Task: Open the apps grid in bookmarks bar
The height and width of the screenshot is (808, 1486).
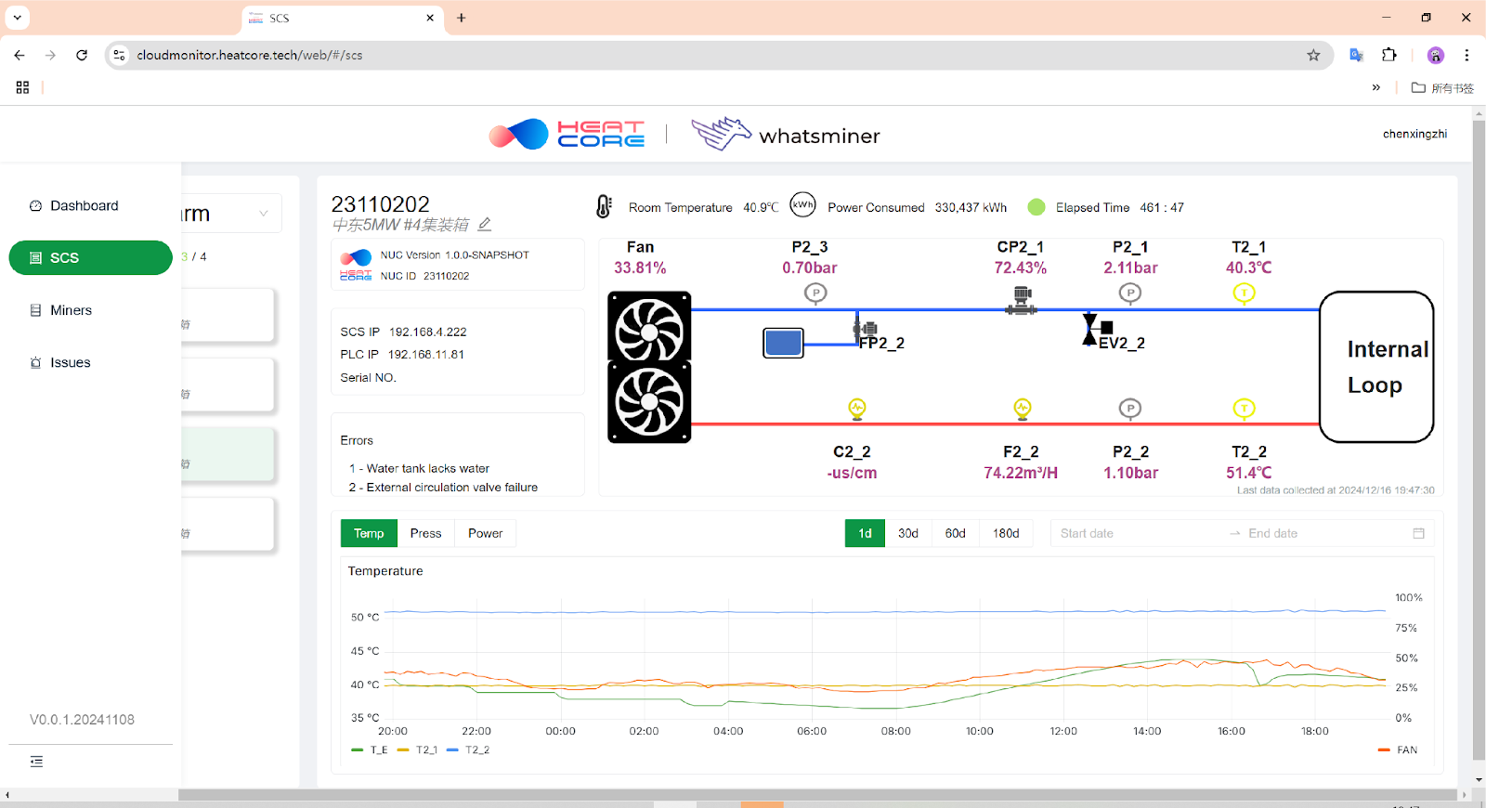Action: click(x=22, y=87)
